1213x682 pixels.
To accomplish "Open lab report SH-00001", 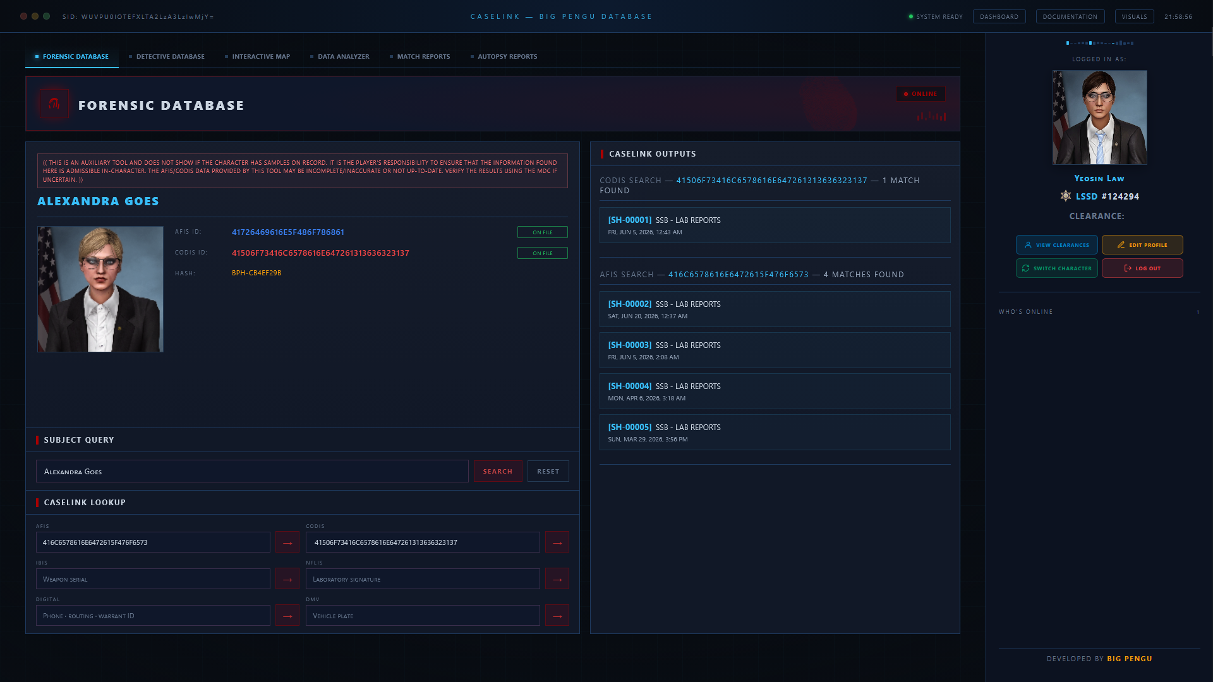I will coord(775,225).
